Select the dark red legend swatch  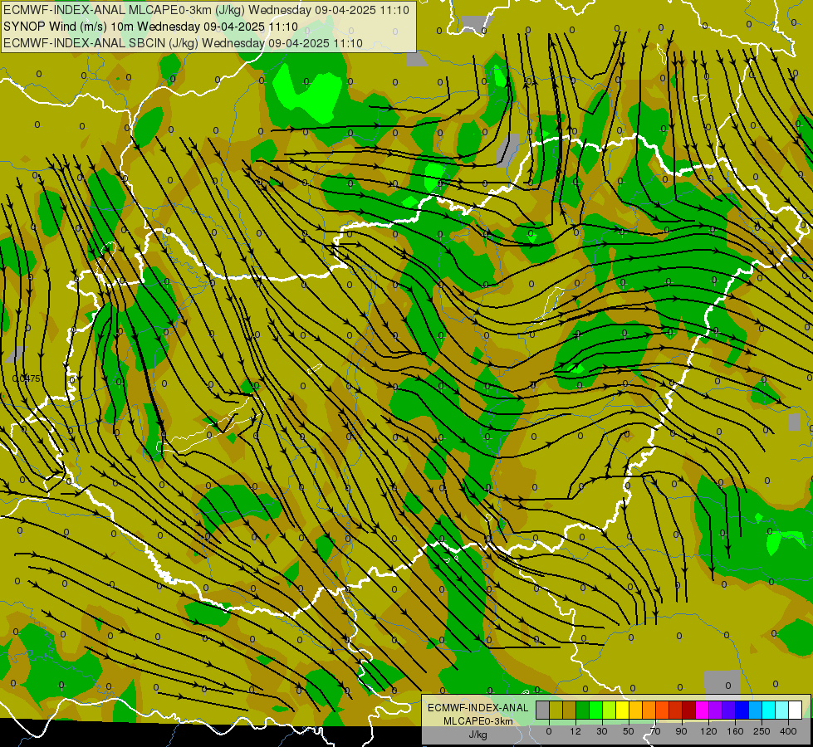tap(689, 710)
